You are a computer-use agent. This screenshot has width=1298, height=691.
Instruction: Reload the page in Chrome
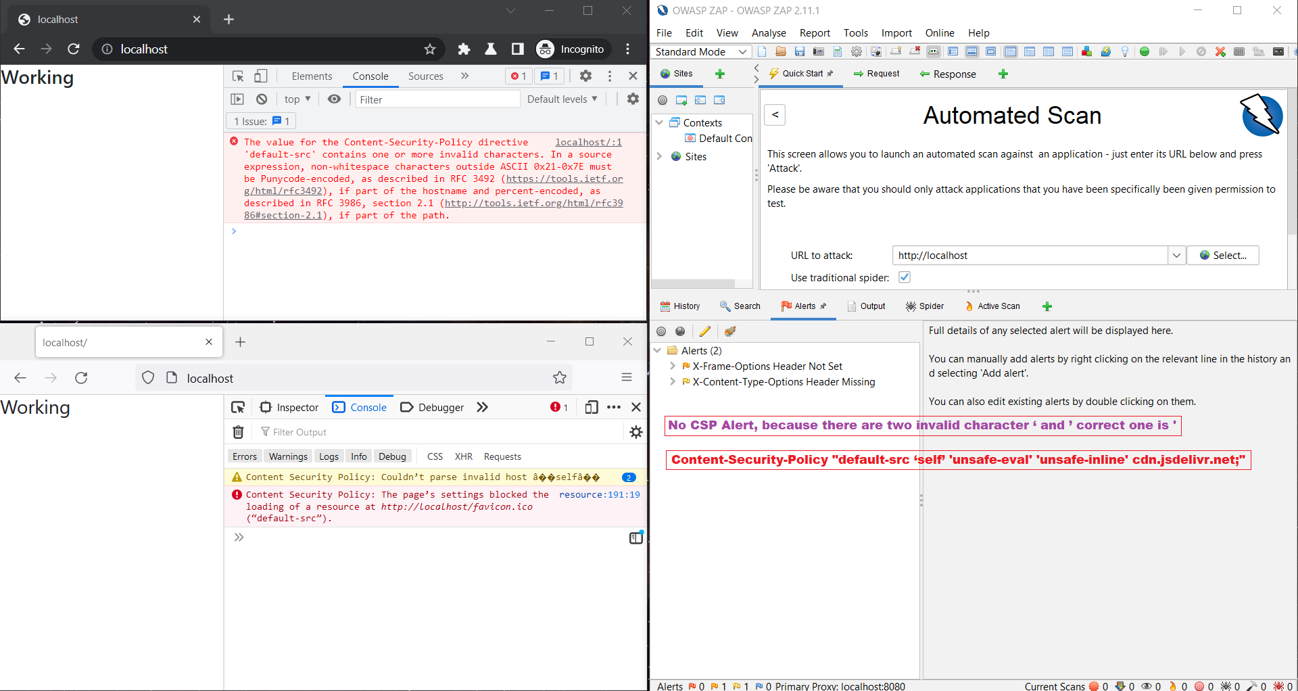[x=74, y=49]
